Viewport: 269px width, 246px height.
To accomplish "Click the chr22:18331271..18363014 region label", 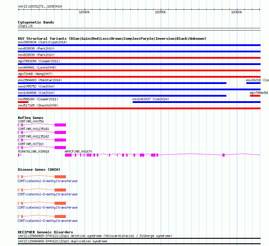I will pos(40,6).
